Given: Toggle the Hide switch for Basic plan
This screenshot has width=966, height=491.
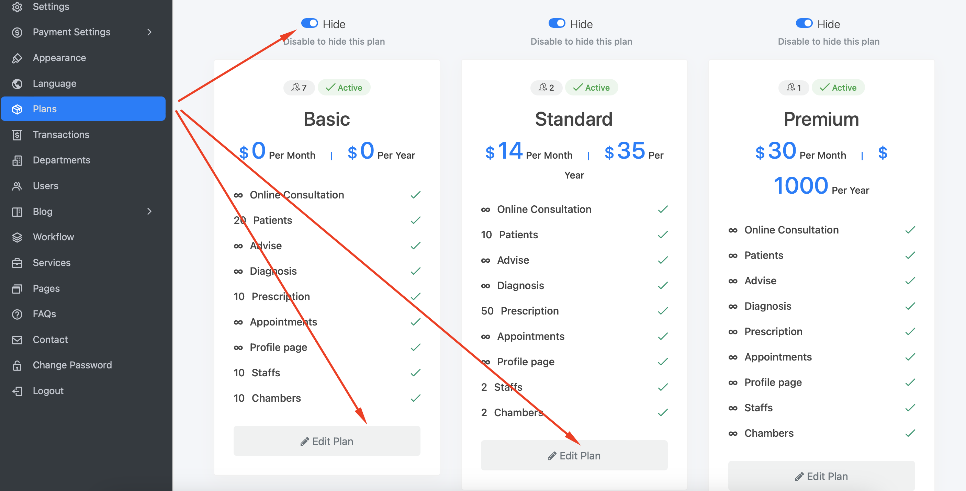Looking at the screenshot, I should [310, 23].
